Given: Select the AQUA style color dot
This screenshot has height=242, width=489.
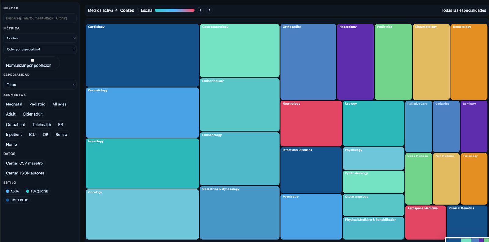Looking at the screenshot, I should pyautogui.click(x=8, y=191).
